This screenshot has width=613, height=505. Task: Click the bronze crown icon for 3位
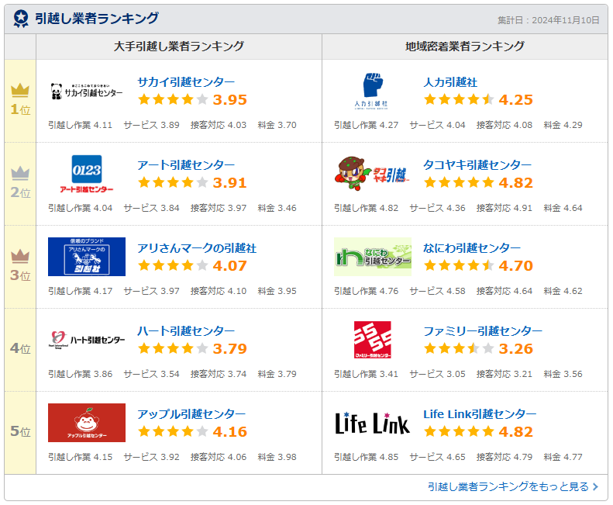(x=20, y=257)
